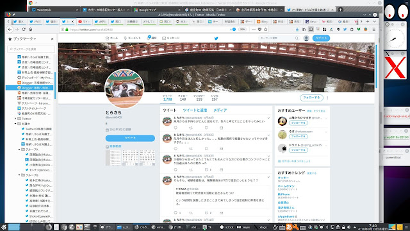This screenshot has height=231, width=410.
Task: Open ホーム in Twitter navigation
Action: [111, 38]
